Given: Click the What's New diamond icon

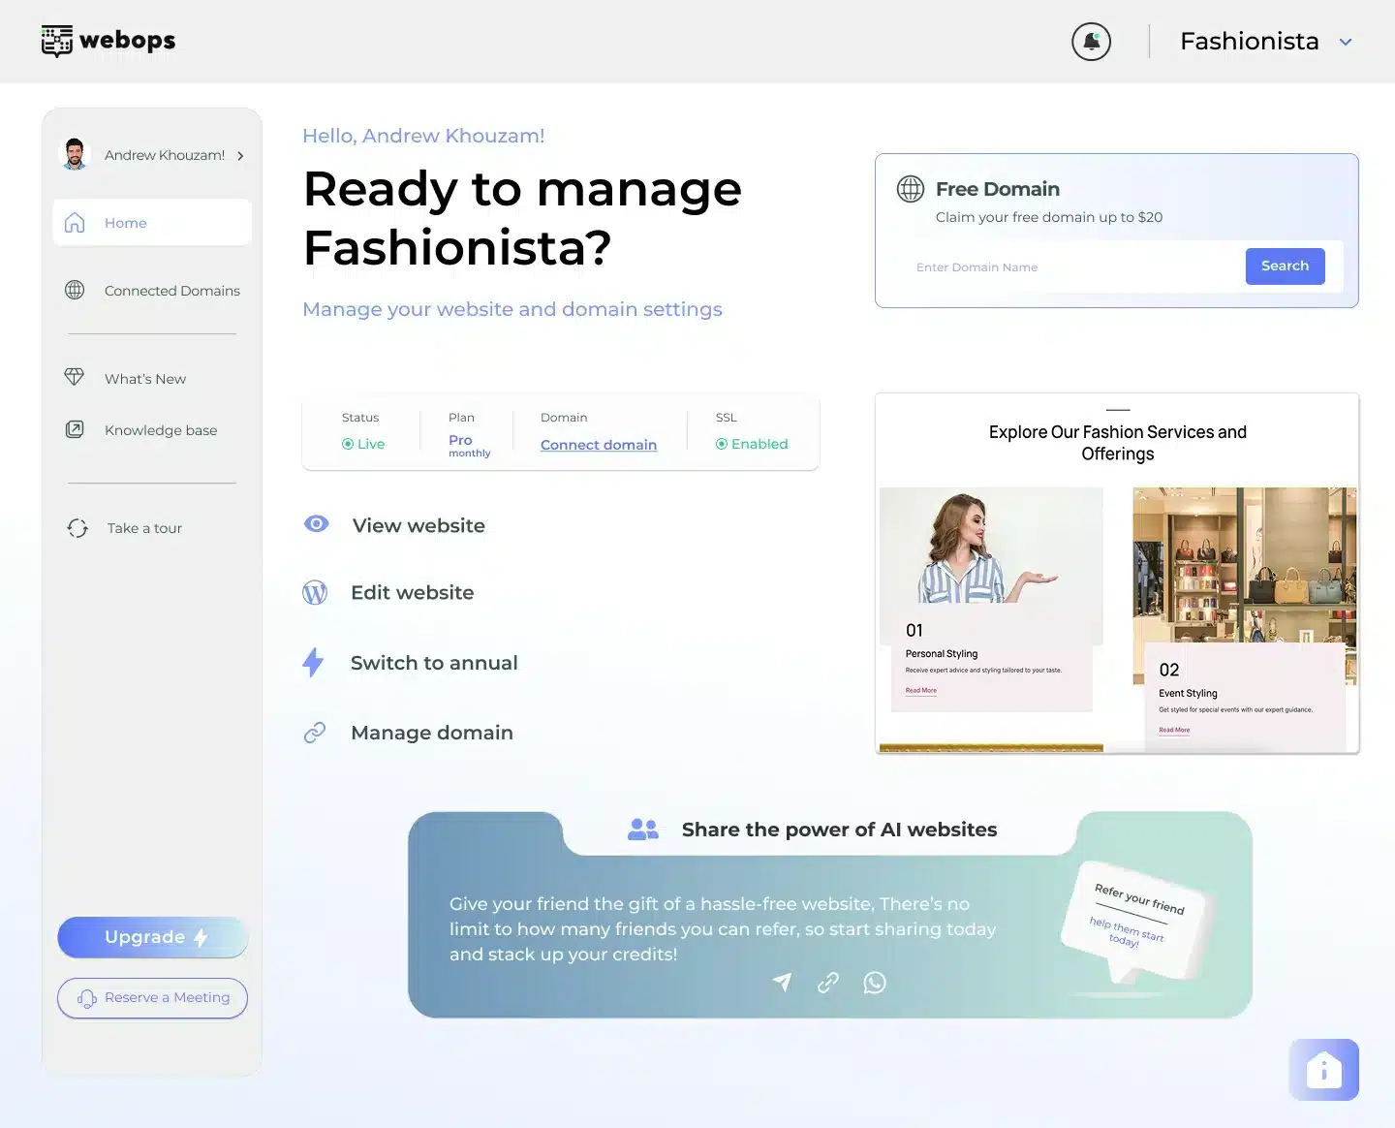Looking at the screenshot, I should [x=75, y=378].
